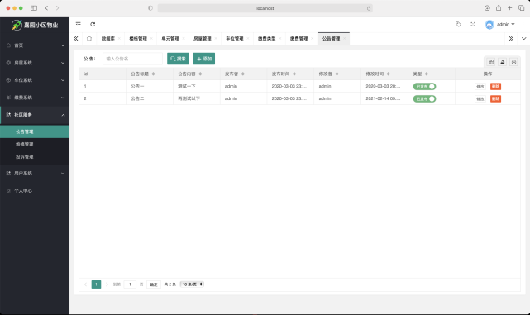The width and height of the screenshot is (530, 315).
Task: Go to the home tab icon
Action: point(89,39)
